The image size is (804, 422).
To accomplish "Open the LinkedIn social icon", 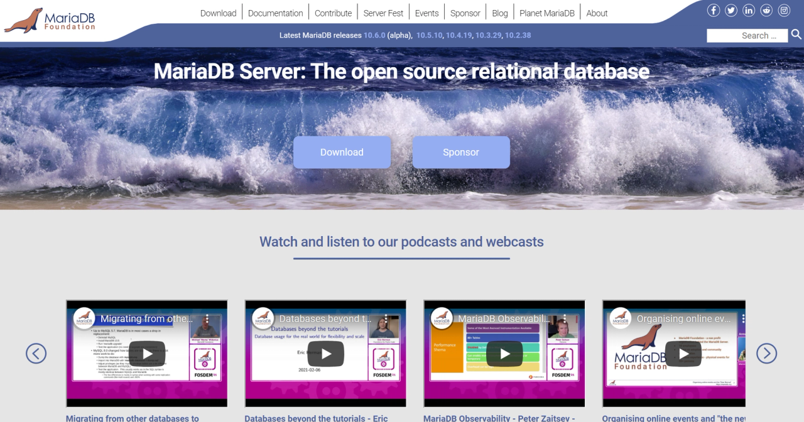I will coord(749,10).
